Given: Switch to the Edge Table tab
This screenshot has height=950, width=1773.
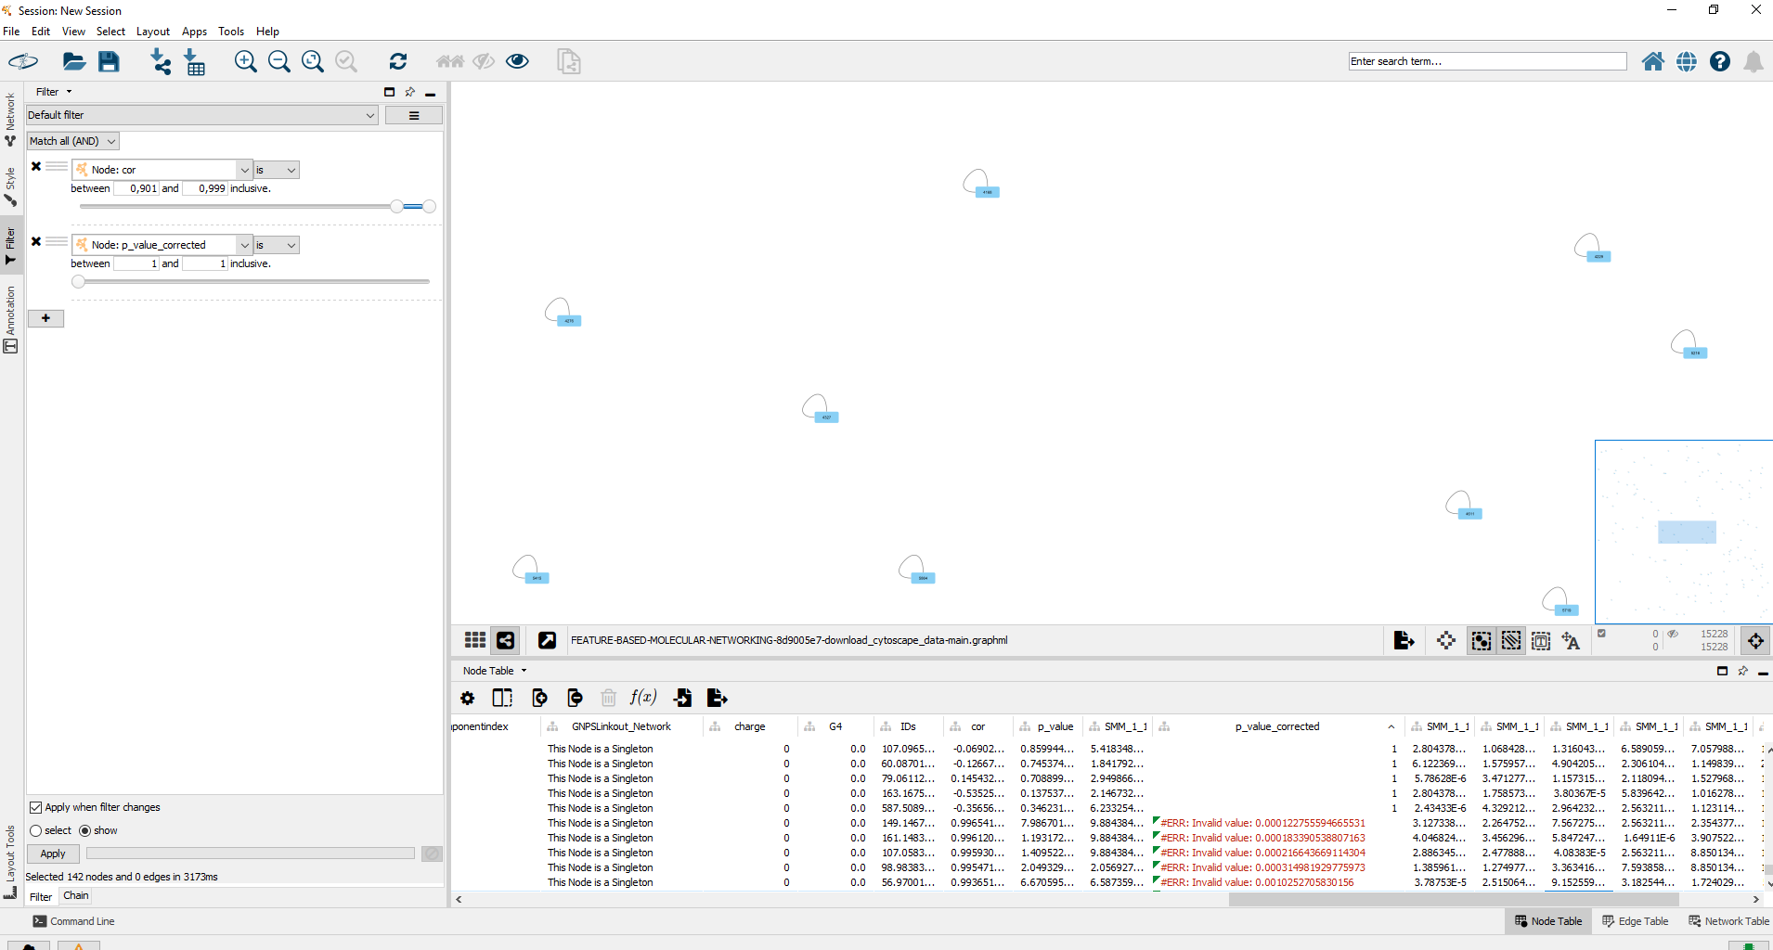Looking at the screenshot, I should click(1635, 921).
